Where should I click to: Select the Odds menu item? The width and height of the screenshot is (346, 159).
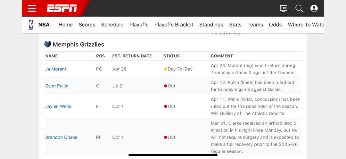pos(276,25)
